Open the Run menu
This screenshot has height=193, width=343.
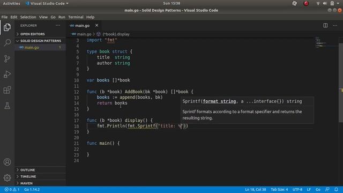point(62,17)
